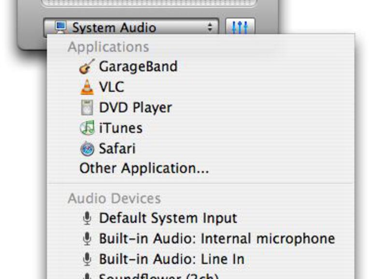372x279 pixels.
Task: Select Built-in Audio: Line In
Action: (x=172, y=259)
